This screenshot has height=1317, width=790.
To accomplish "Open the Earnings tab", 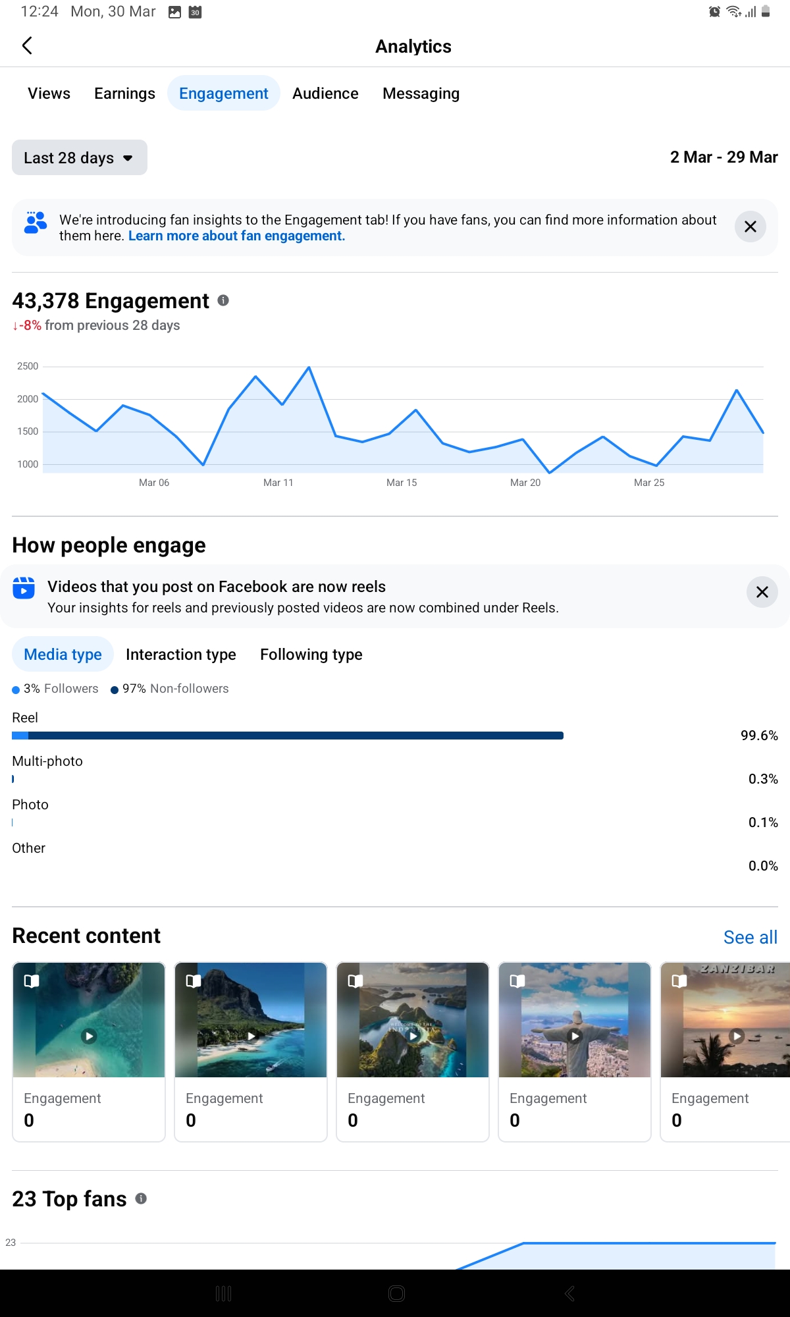I will click(x=124, y=94).
